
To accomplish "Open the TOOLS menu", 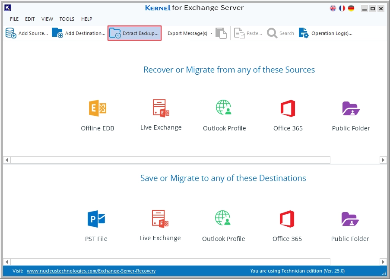I will [x=67, y=19].
